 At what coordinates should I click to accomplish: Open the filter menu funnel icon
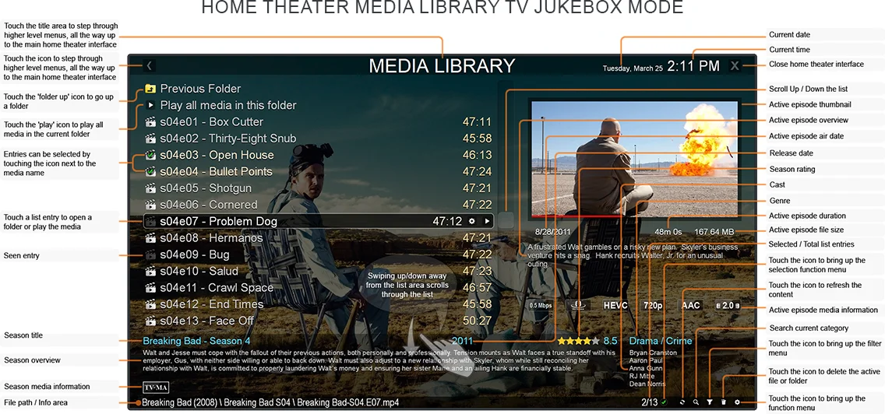[x=710, y=402]
